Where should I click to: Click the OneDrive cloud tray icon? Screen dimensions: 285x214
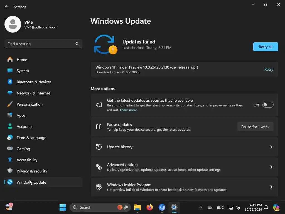pos(210,207)
